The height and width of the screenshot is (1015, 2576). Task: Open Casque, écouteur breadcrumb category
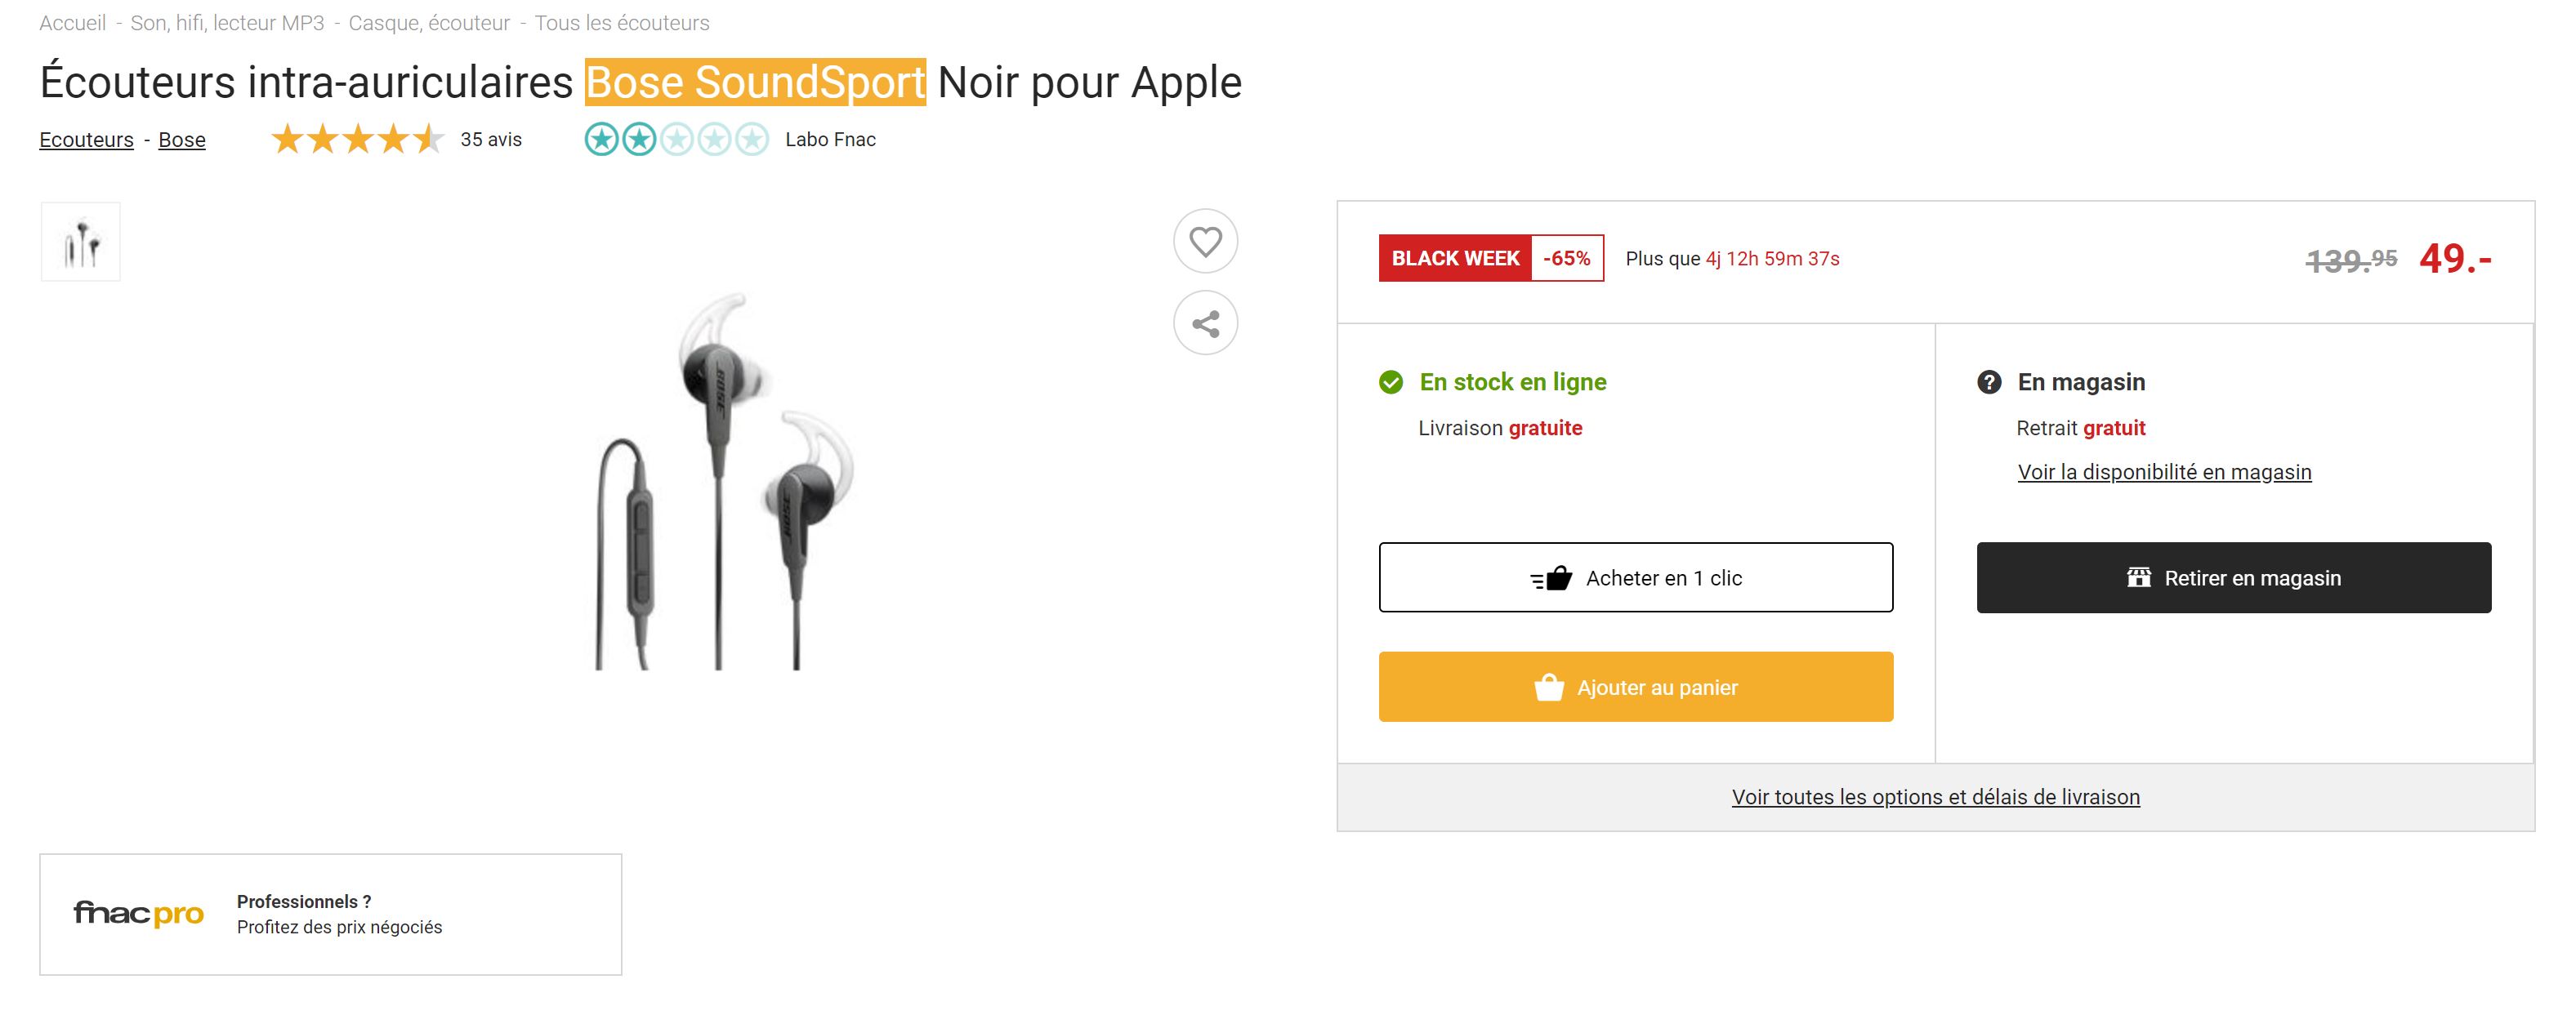429,23
